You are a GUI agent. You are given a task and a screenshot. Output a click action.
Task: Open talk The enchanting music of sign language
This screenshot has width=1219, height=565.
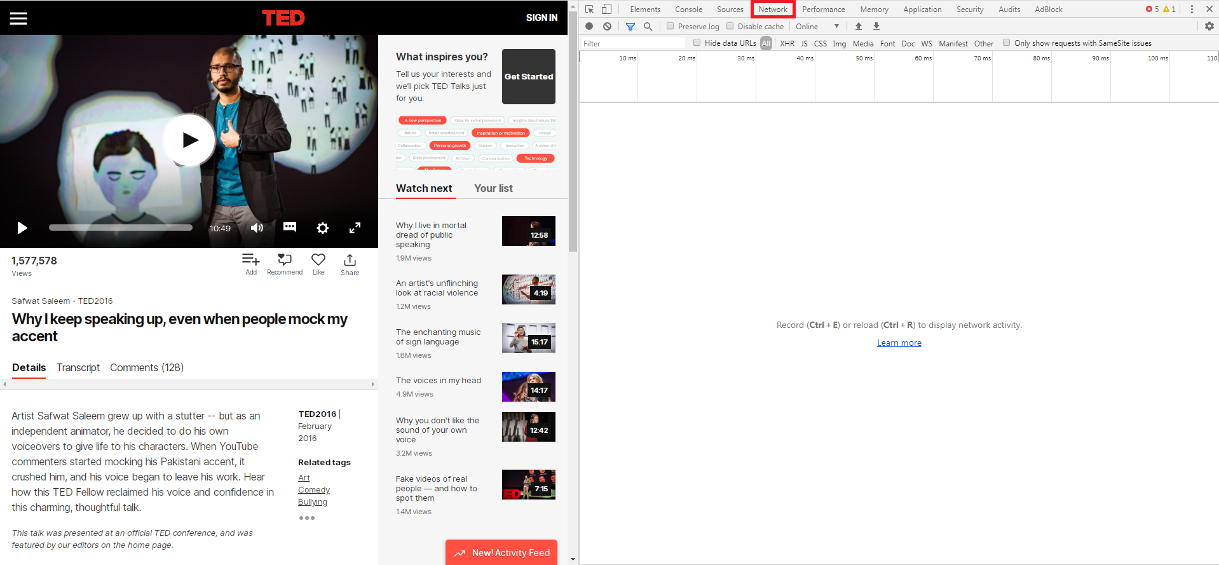click(x=438, y=337)
